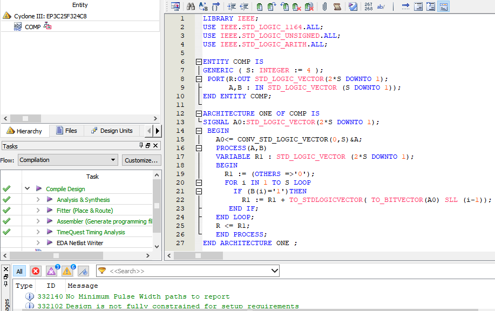
Task: Toggle the warning messages filter button
Action: [67, 271]
